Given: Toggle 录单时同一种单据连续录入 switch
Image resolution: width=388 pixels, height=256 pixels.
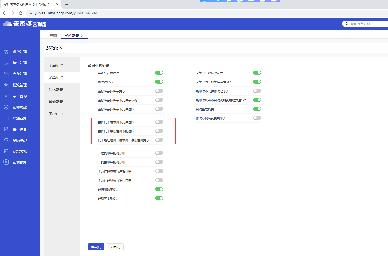Looking at the screenshot, I should point(257,82).
